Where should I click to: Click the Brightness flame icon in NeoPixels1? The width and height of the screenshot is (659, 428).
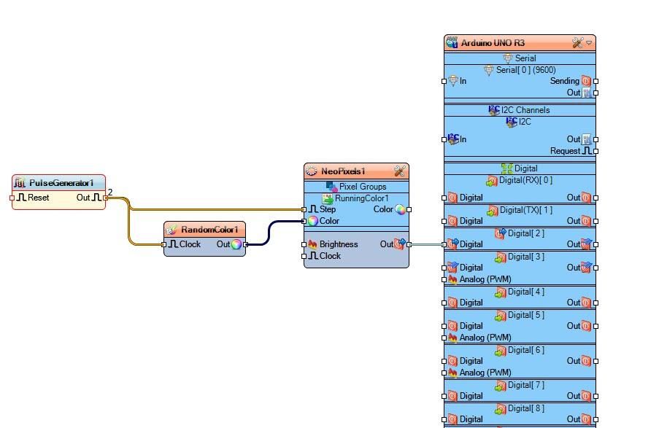(314, 244)
